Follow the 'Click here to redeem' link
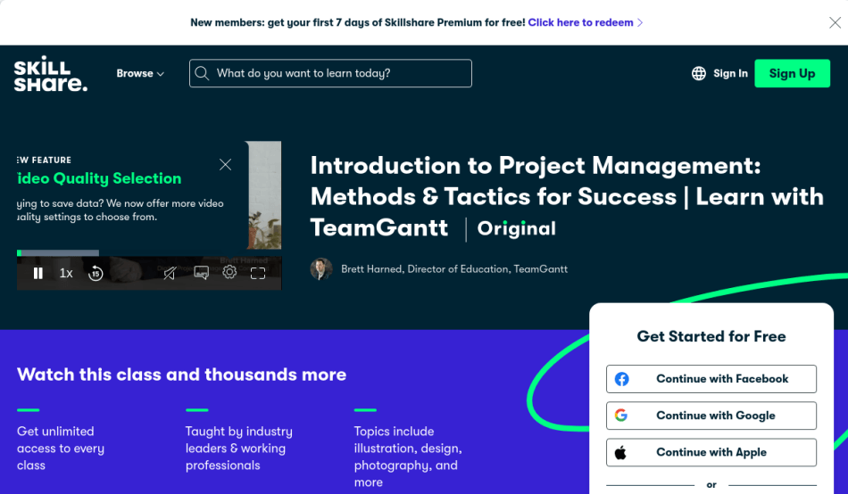This screenshot has width=848, height=494. tap(585, 22)
